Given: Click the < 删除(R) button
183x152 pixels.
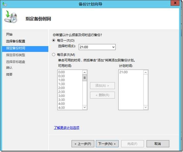Looking at the screenshot, I should click(102, 95).
